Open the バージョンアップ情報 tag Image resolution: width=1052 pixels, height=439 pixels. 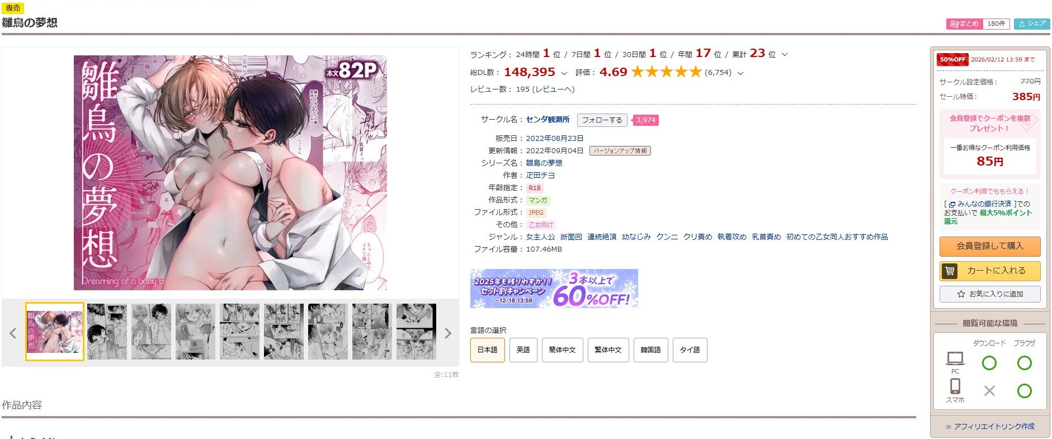[x=620, y=151]
